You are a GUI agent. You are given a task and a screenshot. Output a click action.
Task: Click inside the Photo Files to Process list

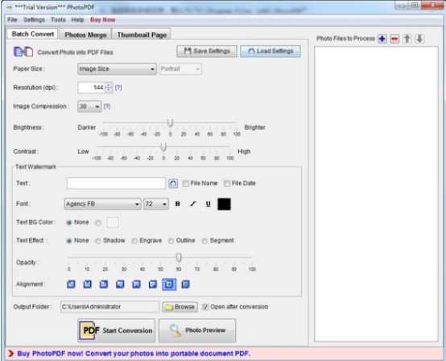[376, 194]
